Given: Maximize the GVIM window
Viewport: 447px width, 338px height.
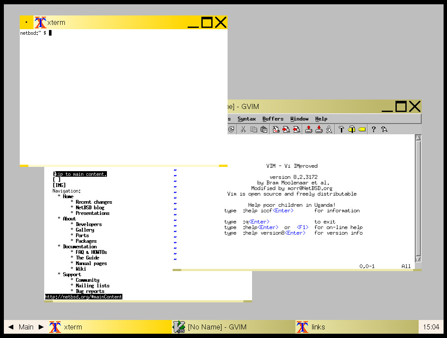Looking at the screenshot, I should pyautogui.click(x=401, y=106).
